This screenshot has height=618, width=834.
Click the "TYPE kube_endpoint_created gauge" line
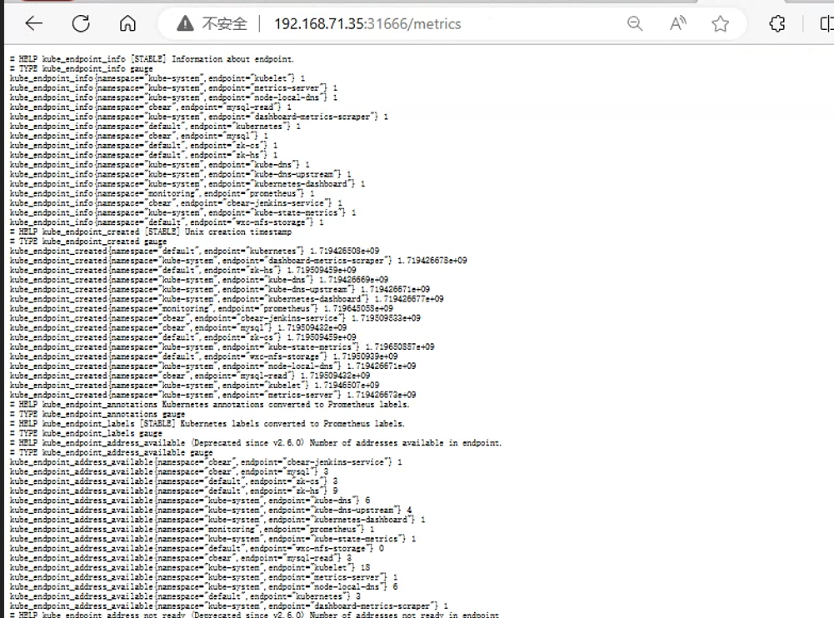pyautogui.click(x=88, y=241)
